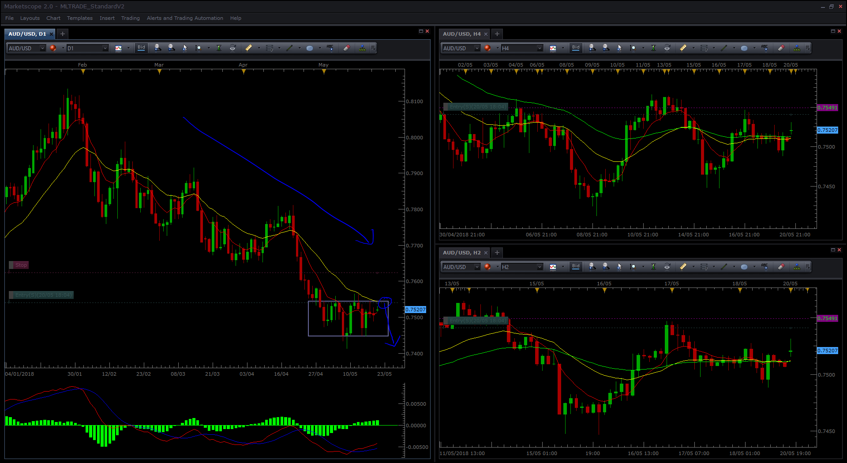The height and width of the screenshot is (463, 847).
Task: Activate the zoom tool in H2 toolbar
Action: tap(633, 267)
